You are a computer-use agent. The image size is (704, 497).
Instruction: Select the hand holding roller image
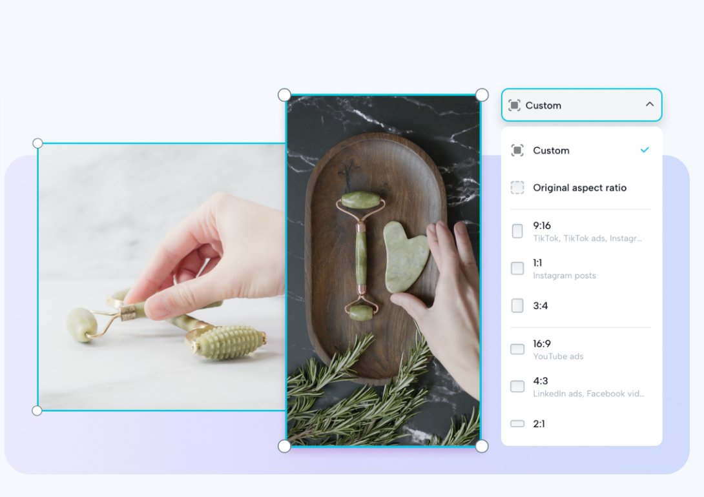(161, 277)
